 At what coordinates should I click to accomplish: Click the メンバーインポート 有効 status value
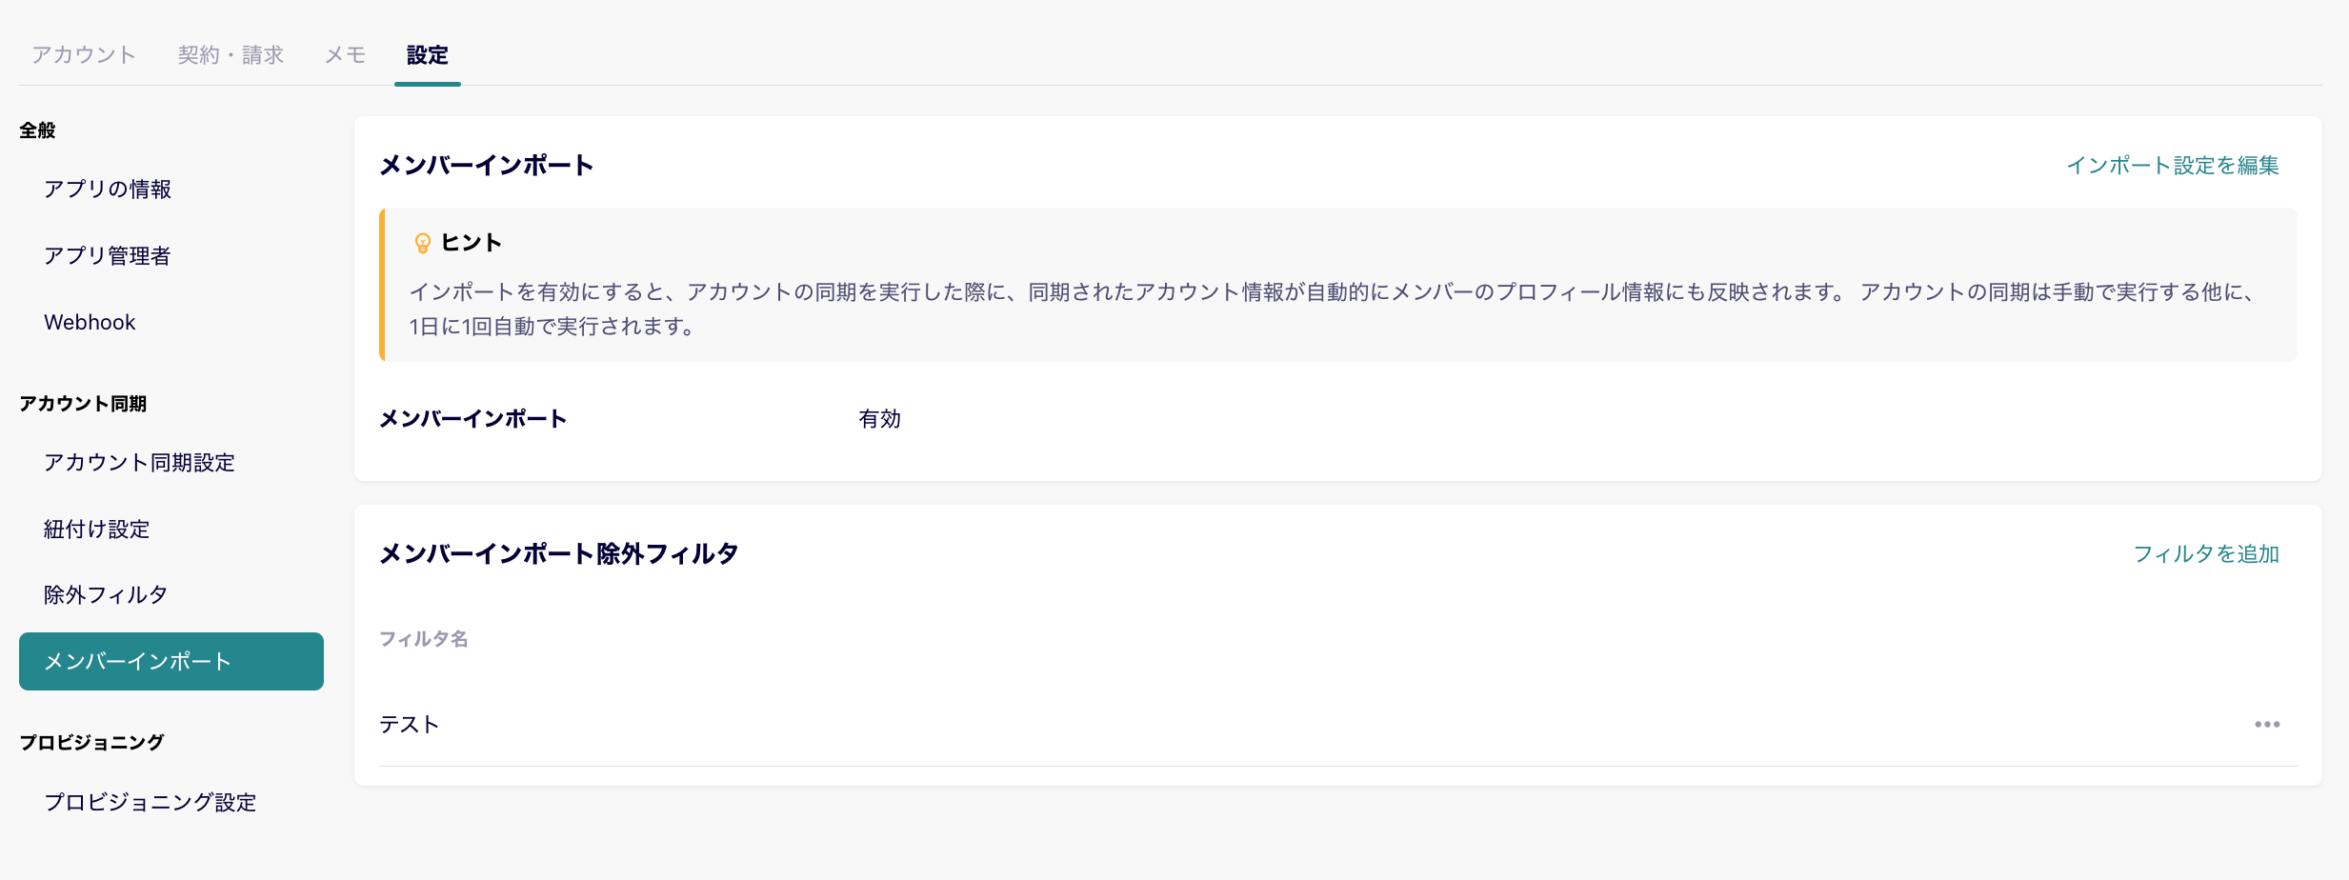click(x=879, y=419)
